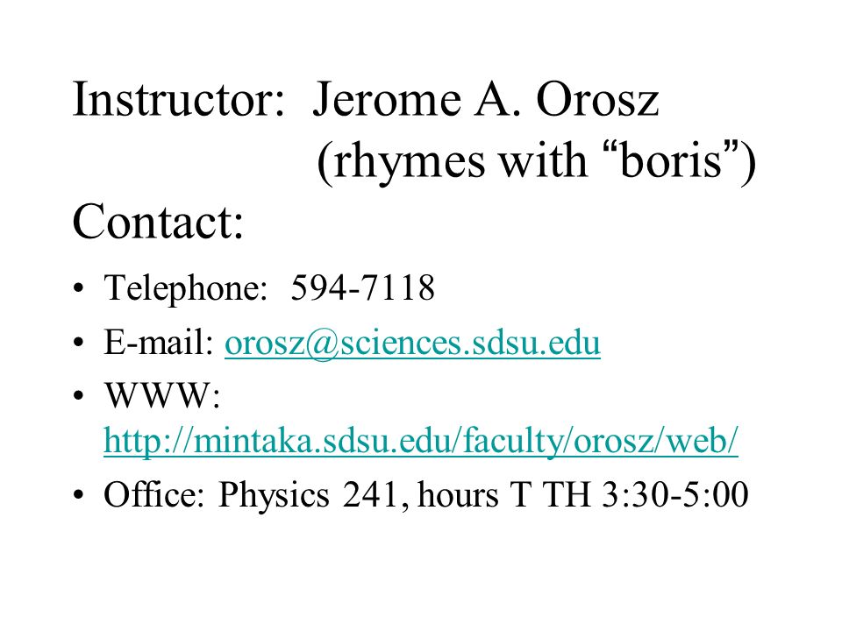The width and height of the screenshot is (842, 631).
Task: Click the Instructor: label
Action: tap(179, 99)
